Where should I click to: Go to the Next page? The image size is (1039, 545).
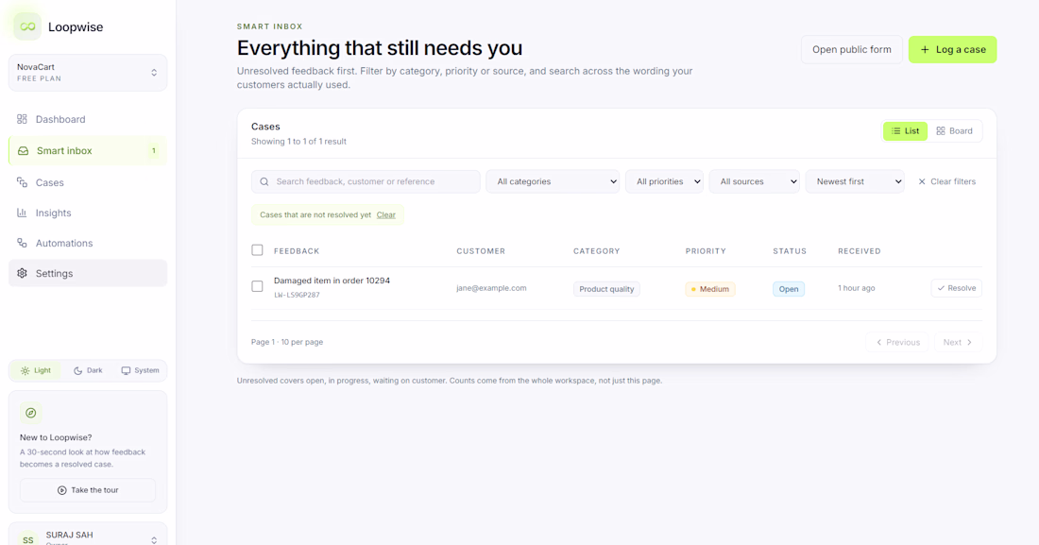pos(958,342)
